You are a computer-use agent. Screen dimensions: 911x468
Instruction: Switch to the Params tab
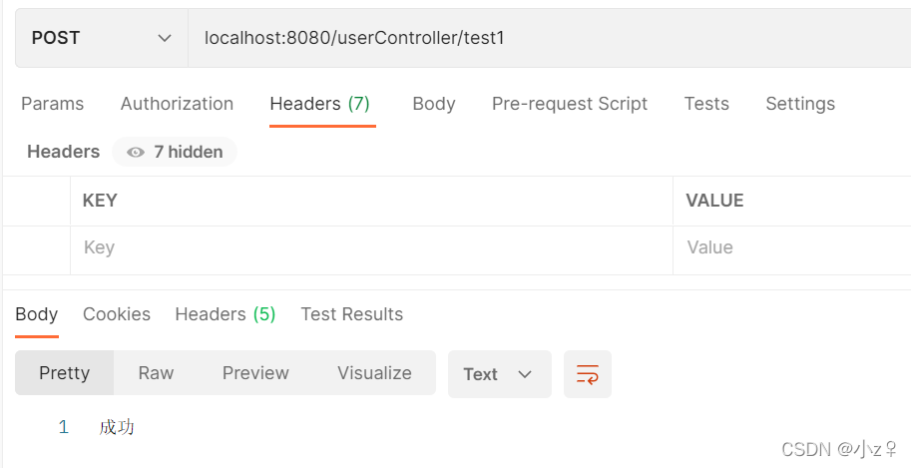[x=52, y=104]
